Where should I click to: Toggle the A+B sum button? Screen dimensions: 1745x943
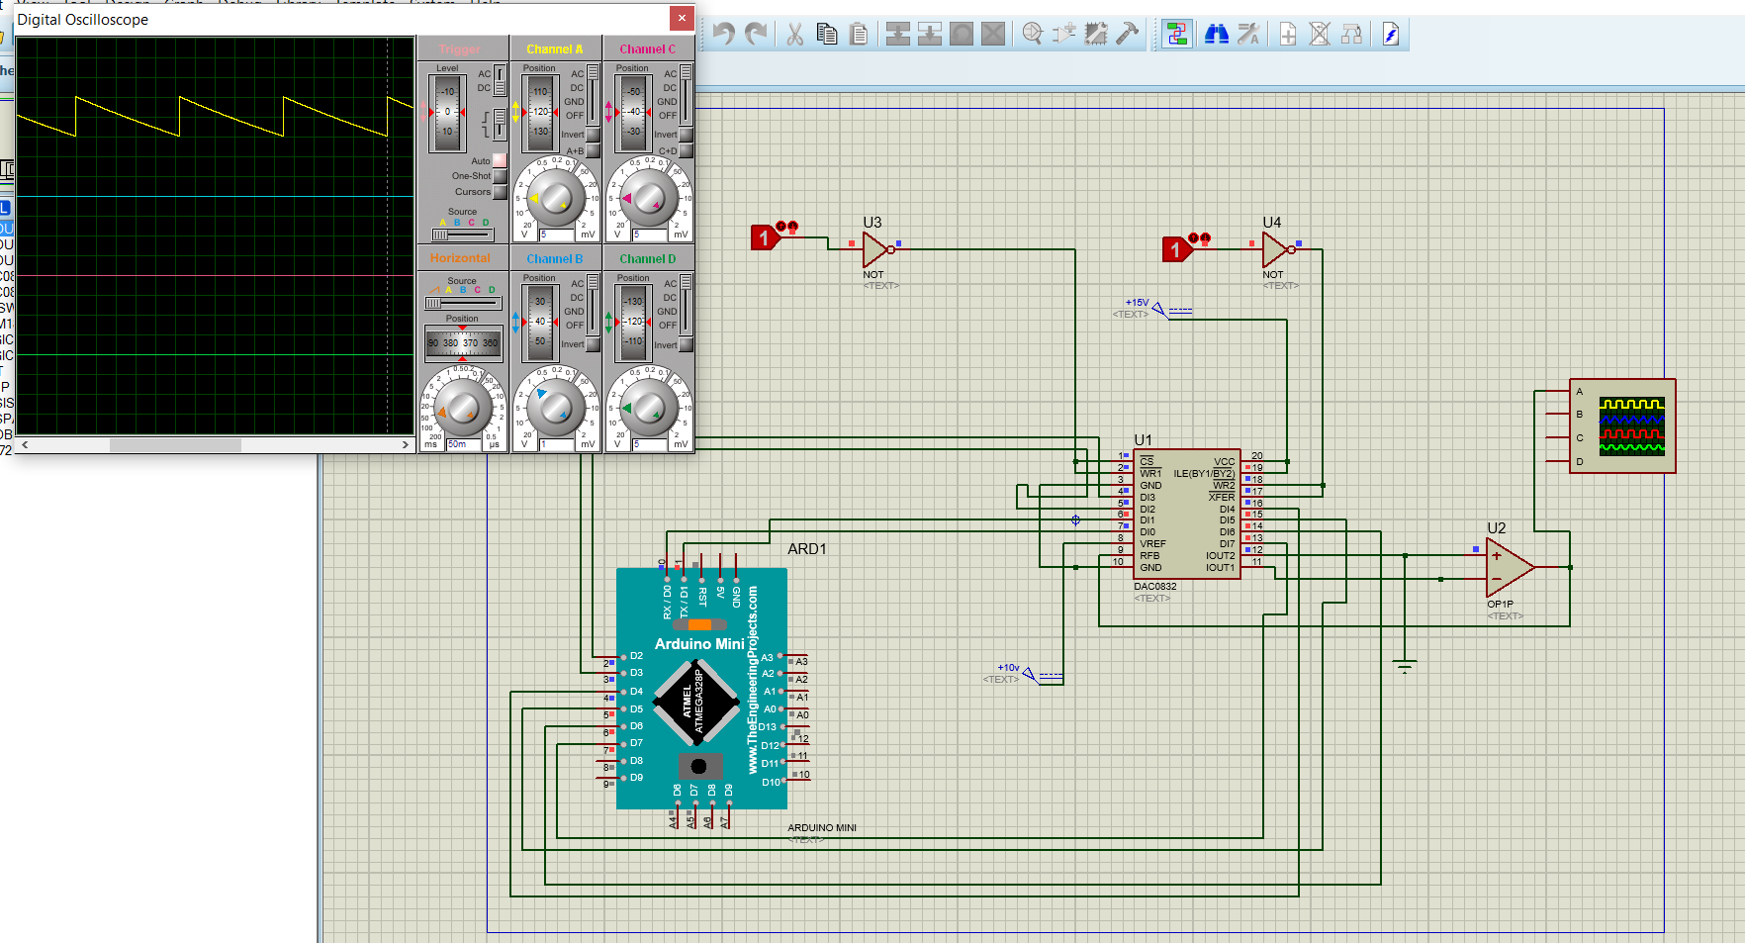pyautogui.click(x=594, y=150)
